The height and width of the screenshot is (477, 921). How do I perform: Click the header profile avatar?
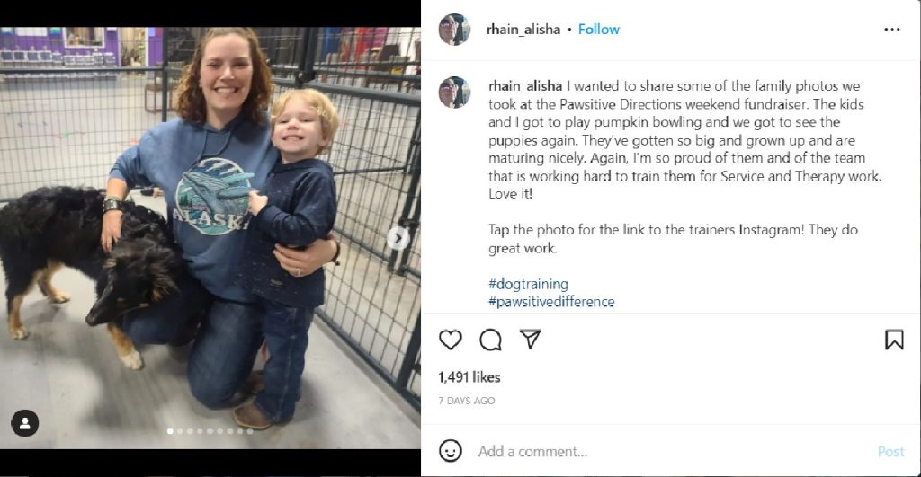tap(453, 30)
